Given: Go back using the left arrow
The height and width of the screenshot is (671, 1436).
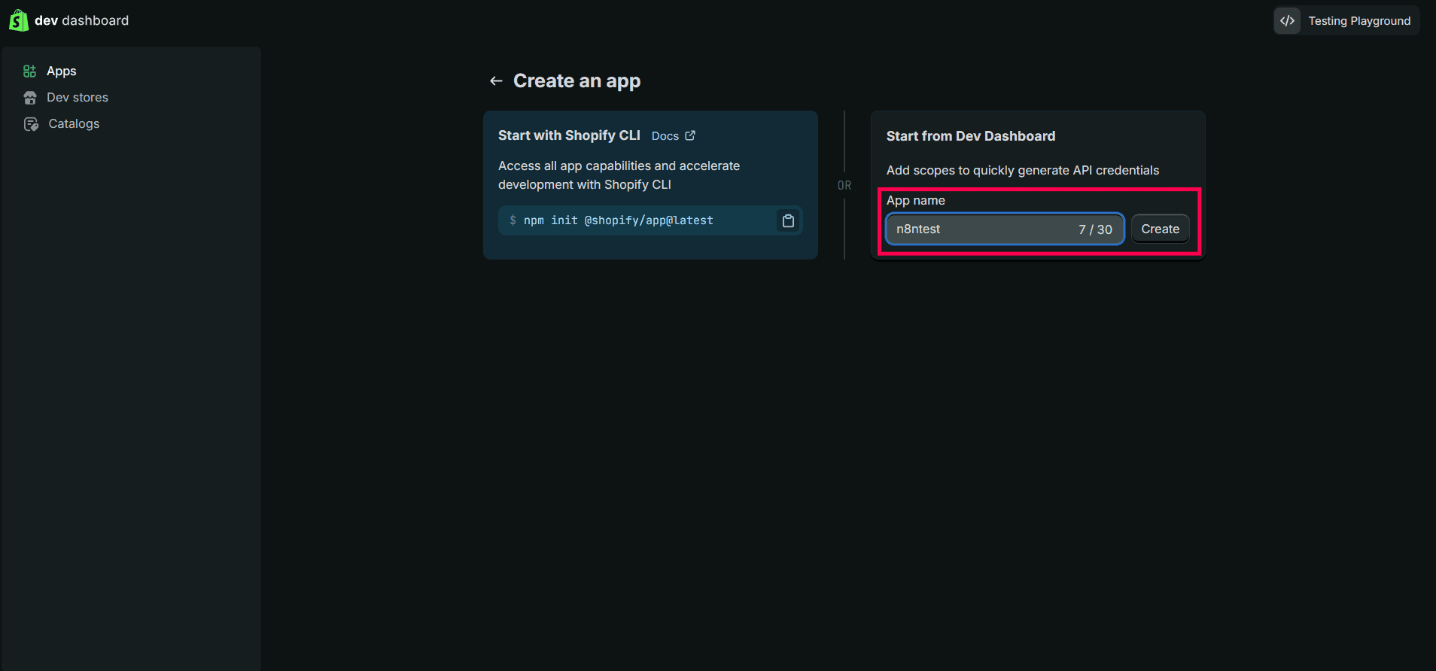Looking at the screenshot, I should coord(496,81).
